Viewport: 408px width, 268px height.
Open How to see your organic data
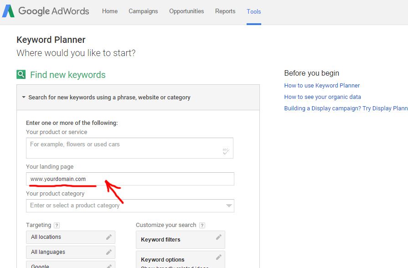click(322, 97)
